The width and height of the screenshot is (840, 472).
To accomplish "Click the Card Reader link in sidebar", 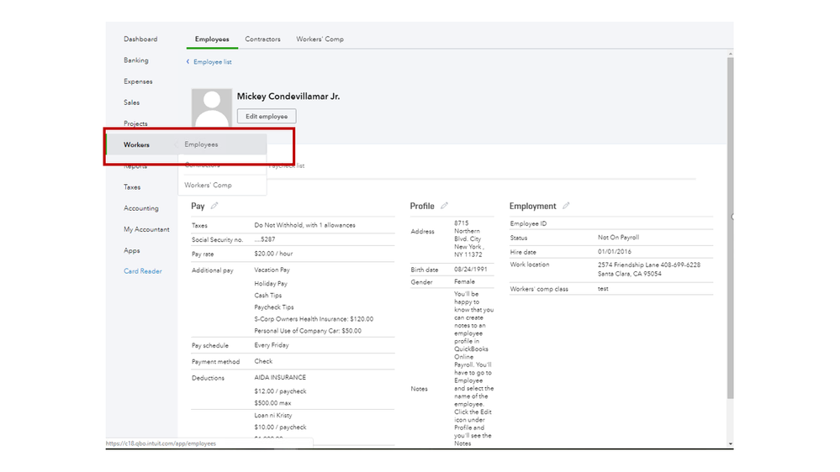I will [x=143, y=271].
